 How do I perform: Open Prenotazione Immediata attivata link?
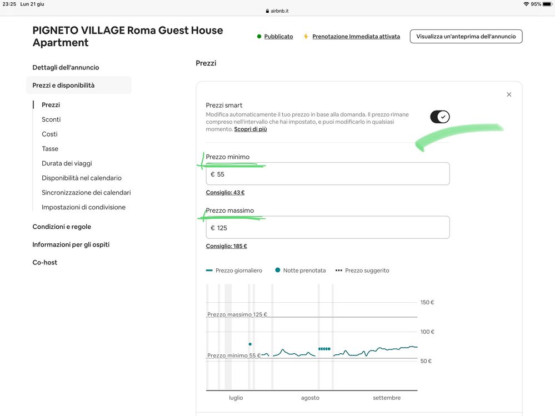(x=356, y=37)
